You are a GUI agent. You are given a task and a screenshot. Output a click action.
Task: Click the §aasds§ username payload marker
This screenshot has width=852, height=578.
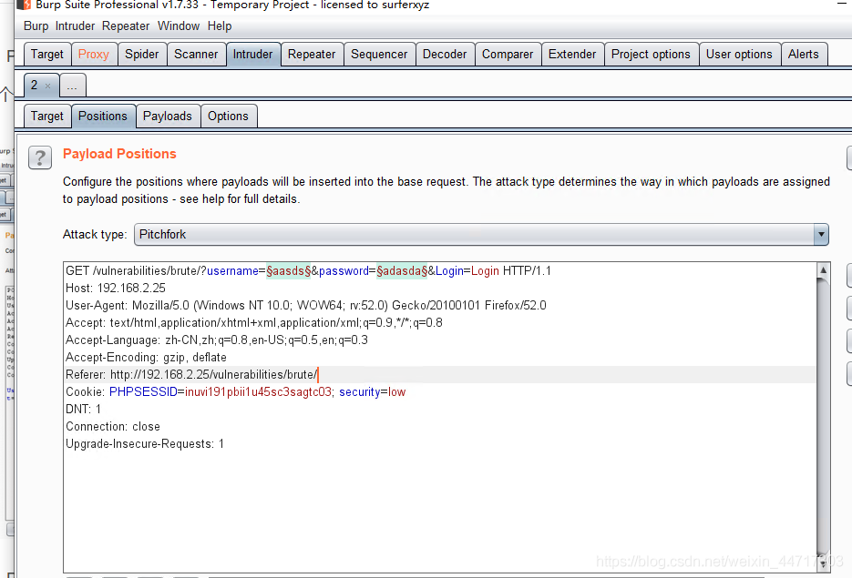[289, 271]
